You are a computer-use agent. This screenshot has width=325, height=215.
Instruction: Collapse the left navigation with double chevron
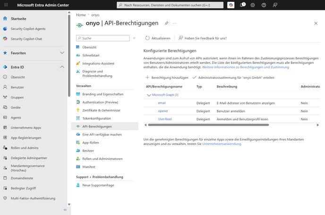tap(65, 210)
